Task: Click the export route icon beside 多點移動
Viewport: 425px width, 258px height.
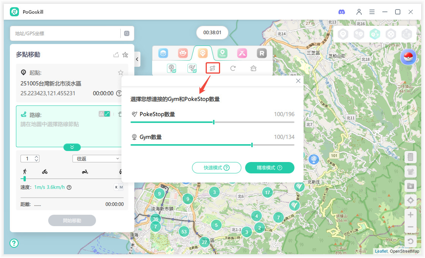Action: 116,55
